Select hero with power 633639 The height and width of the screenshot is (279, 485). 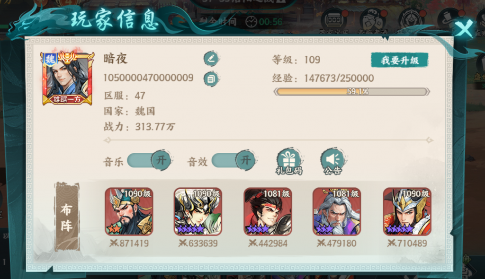click(198, 212)
